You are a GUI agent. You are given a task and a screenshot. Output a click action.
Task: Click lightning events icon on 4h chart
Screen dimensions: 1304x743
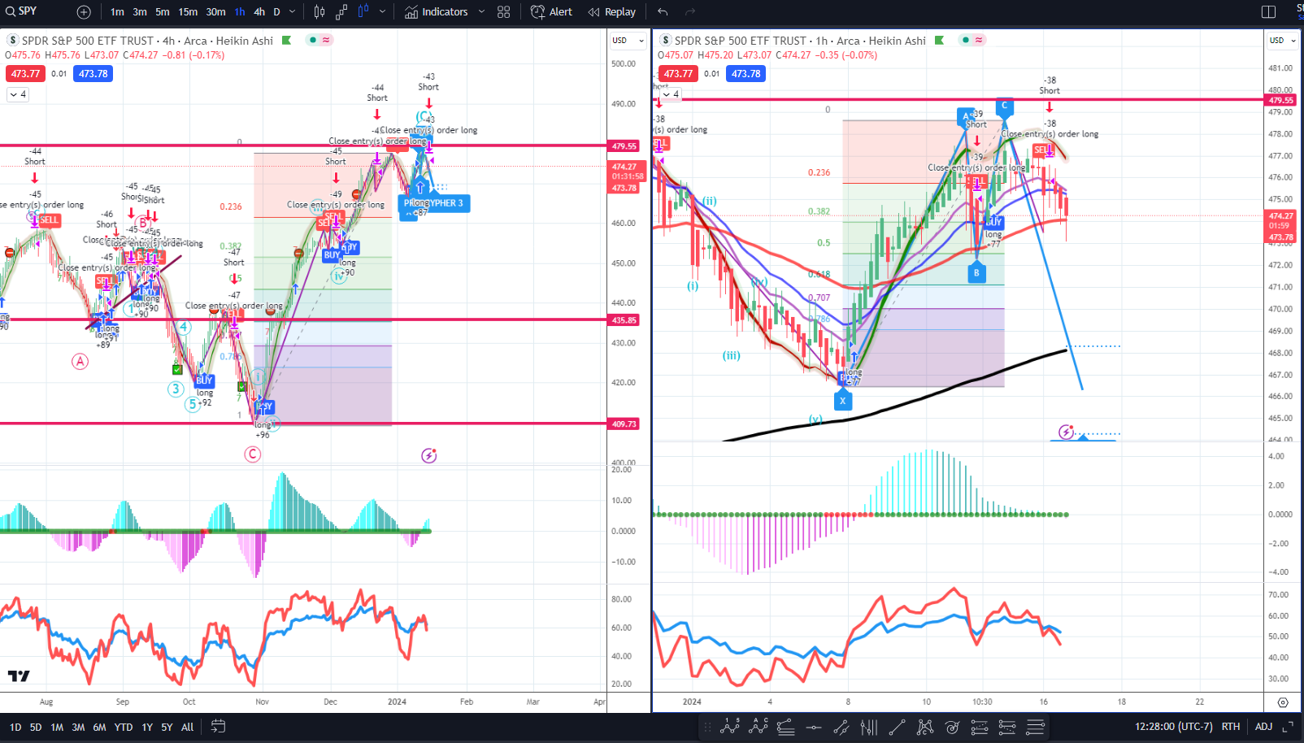point(429,455)
